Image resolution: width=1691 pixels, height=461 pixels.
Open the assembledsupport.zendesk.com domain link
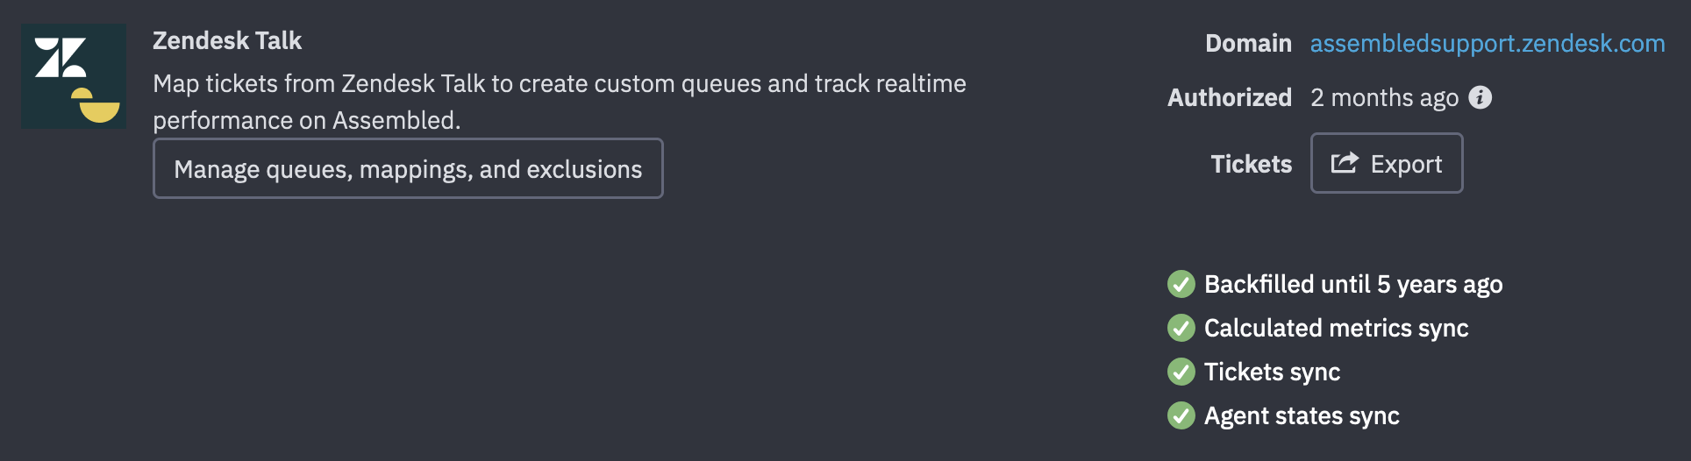pos(1488,43)
